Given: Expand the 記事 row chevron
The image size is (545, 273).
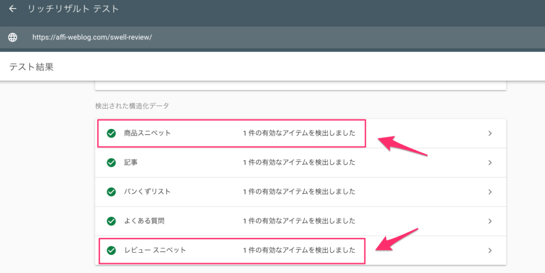Looking at the screenshot, I should click(490, 162).
